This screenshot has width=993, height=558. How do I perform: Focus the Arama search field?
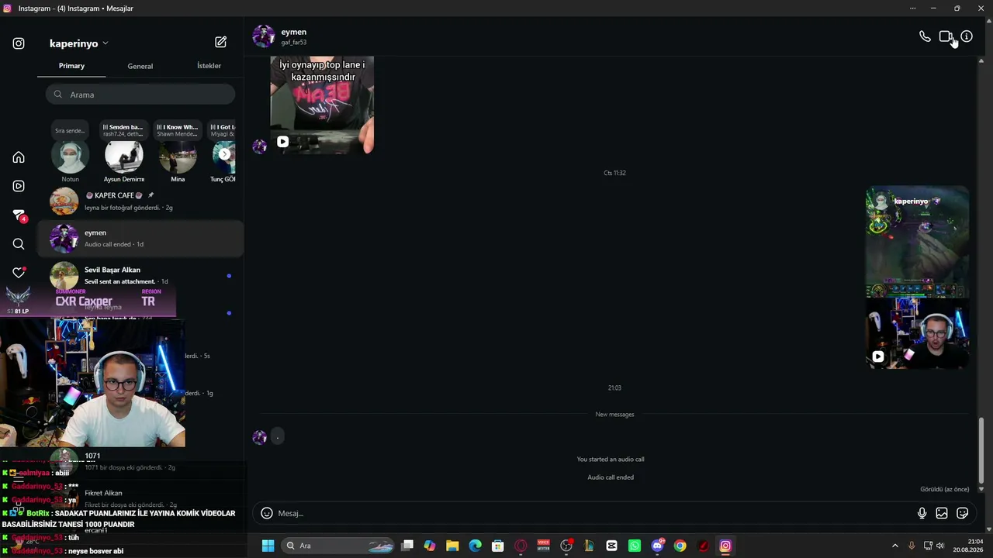point(140,95)
